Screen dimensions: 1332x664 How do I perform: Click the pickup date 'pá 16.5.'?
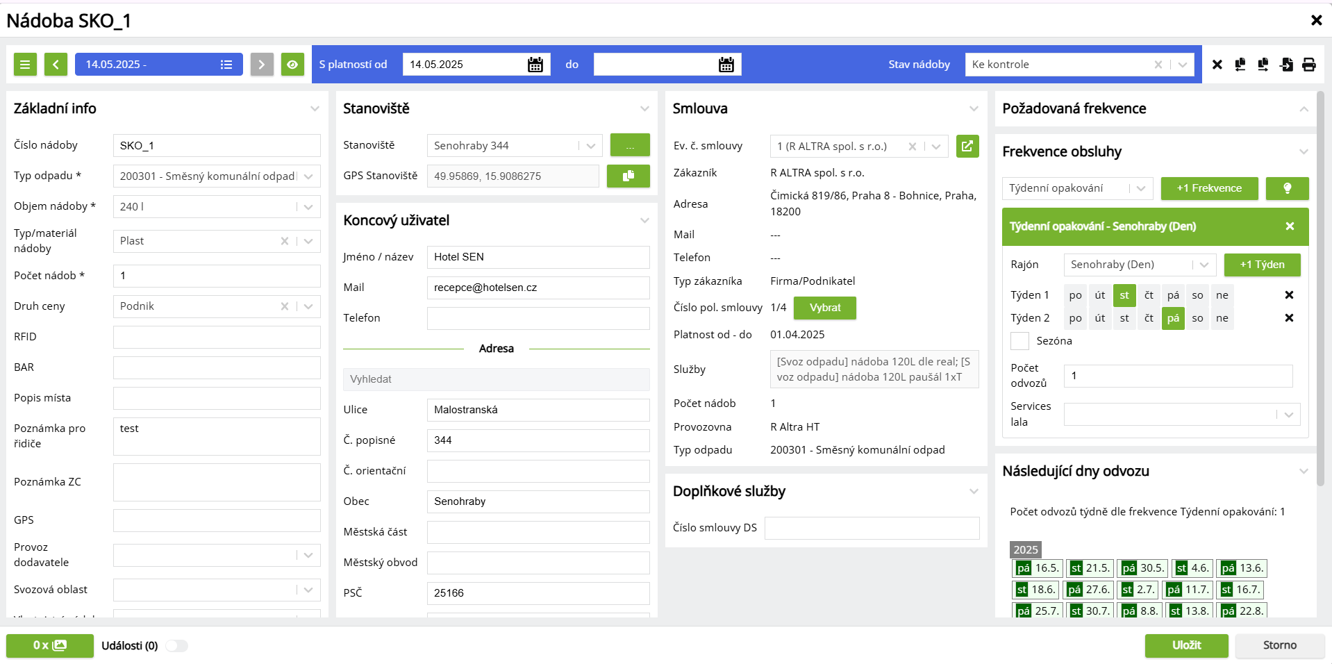click(1038, 568)
